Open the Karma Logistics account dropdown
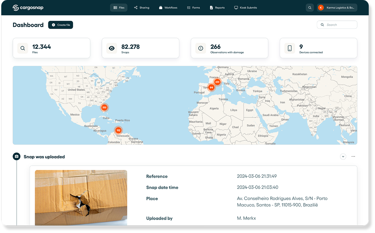 (x=336, y=7)
